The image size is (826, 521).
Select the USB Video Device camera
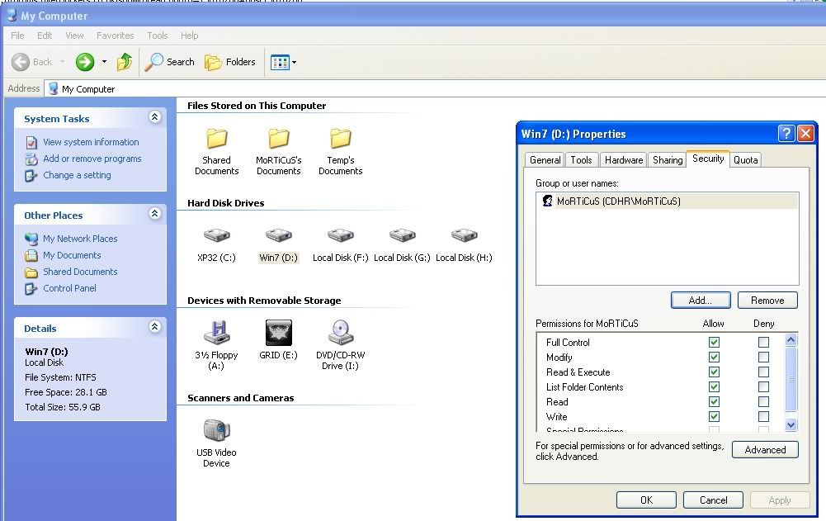click(216, 443)
